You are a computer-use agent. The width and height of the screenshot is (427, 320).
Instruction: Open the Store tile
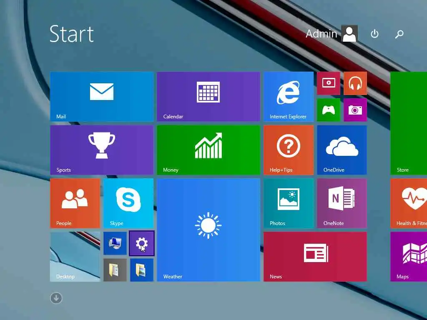(x=409, y=123)
